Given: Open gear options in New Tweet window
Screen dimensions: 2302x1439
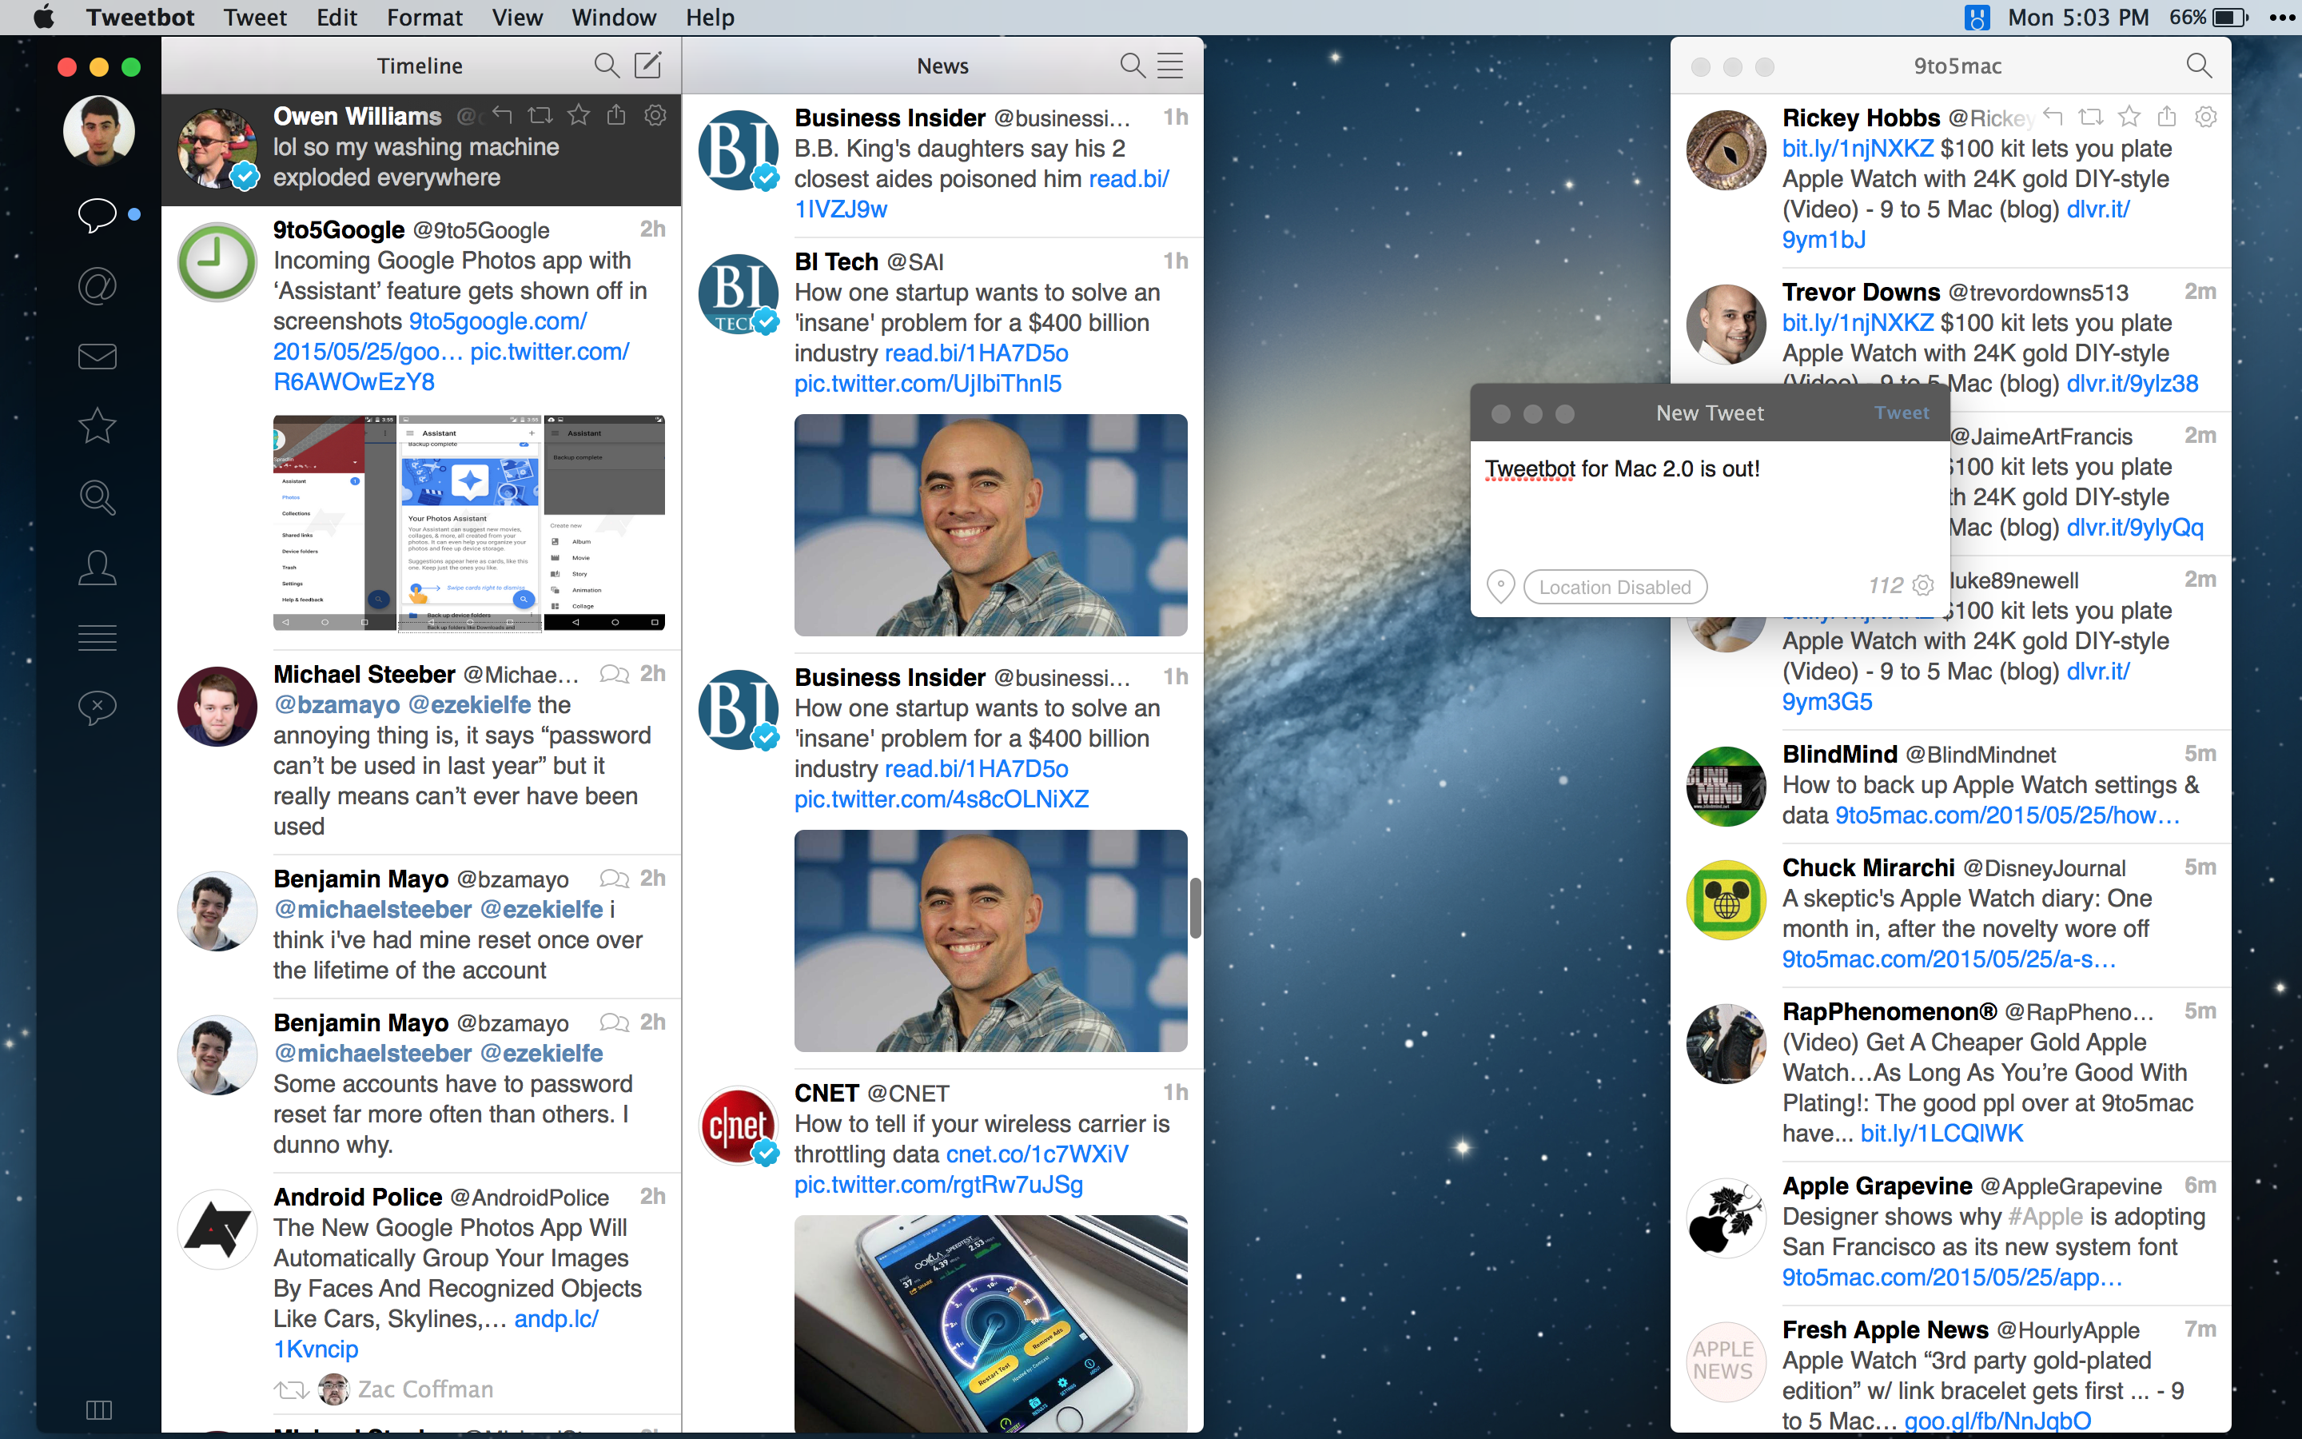Looking at the screenshot, I should [1923, 585].
